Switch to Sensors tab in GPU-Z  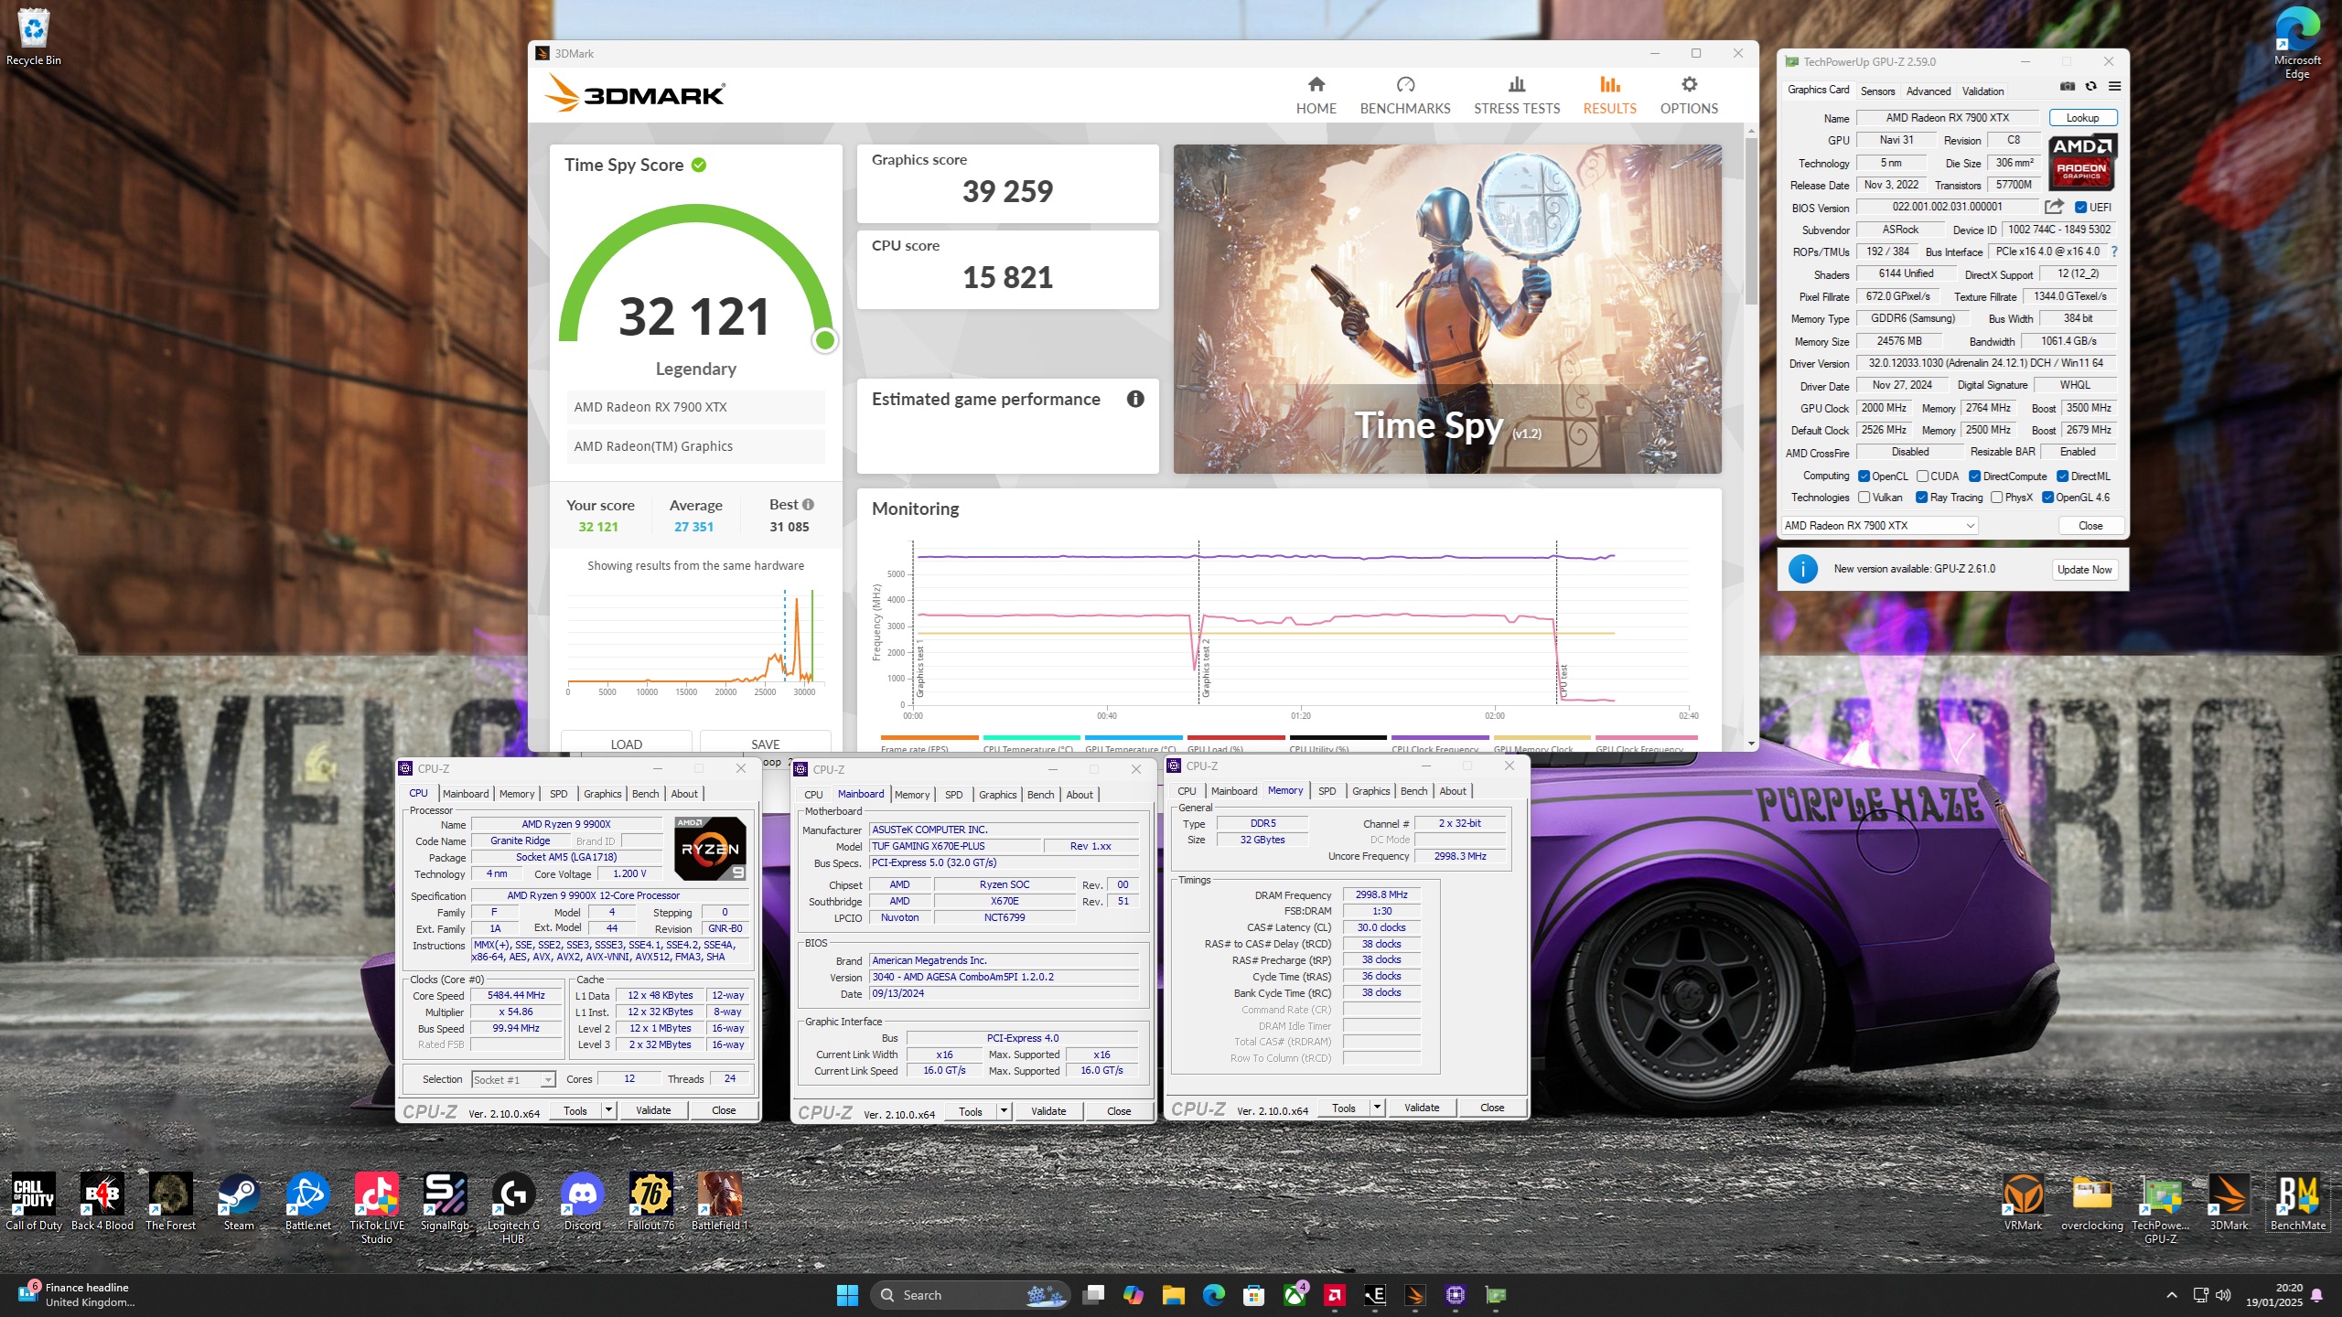click(1877, 91)
